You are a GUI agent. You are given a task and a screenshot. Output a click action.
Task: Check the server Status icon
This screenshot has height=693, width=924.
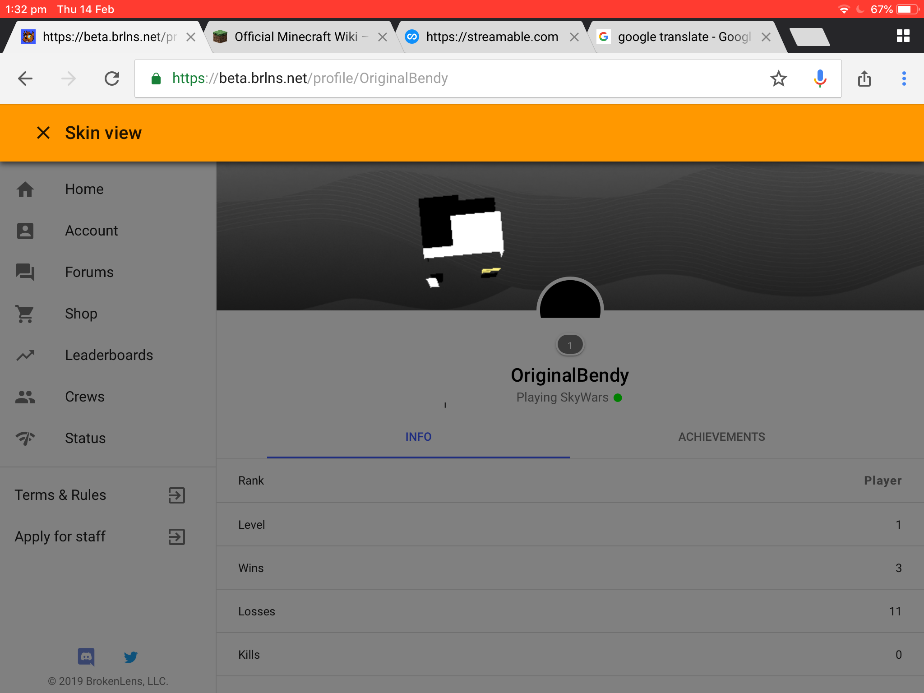coord(25,438)
